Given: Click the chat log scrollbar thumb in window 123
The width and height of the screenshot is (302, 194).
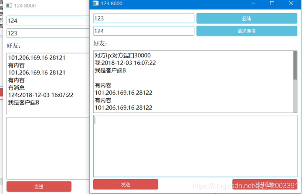Looking at the screenshot, I should pyautogui.click(x=295, y=65).
